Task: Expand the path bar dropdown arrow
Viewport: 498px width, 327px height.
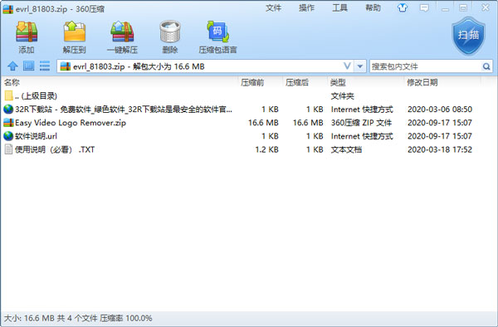Action: (x=360, y=66)
